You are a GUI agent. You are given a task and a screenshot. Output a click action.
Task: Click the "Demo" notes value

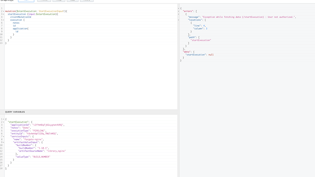(x=26, y=128)
